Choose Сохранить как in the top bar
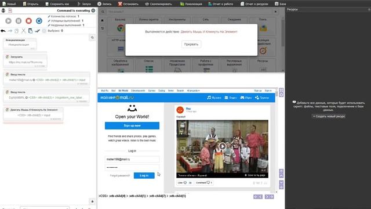 pyautogui.click(x=57, y=4)
